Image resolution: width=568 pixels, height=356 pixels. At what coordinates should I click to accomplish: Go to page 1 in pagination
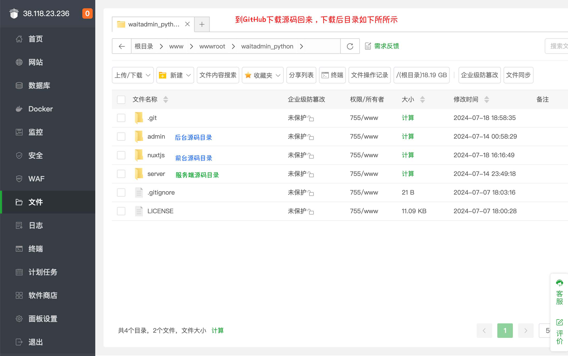505,330
